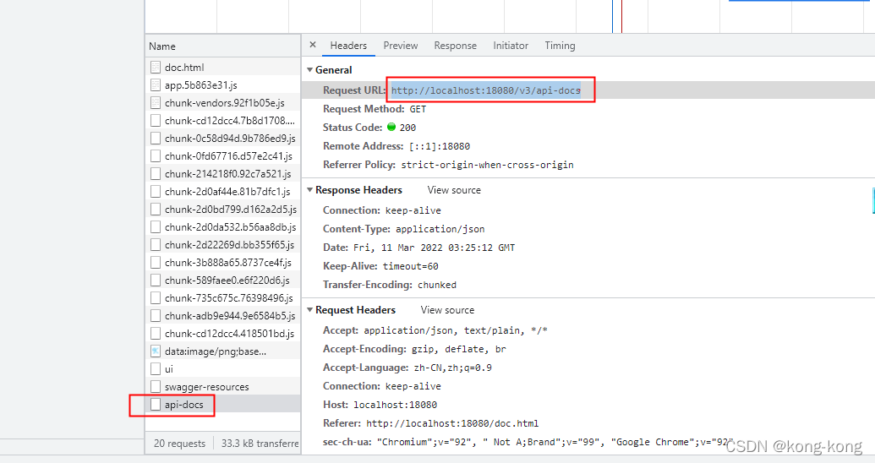The image size is (875, 463).
Task: Click the Content-Type application/json value
Action: click(440, 229)
